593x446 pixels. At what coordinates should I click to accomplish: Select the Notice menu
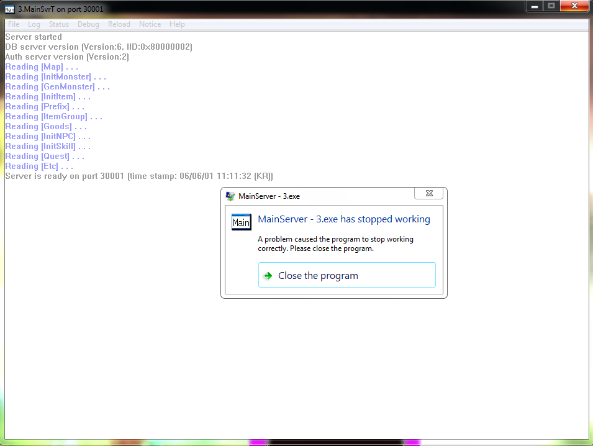tap(150, 24)
